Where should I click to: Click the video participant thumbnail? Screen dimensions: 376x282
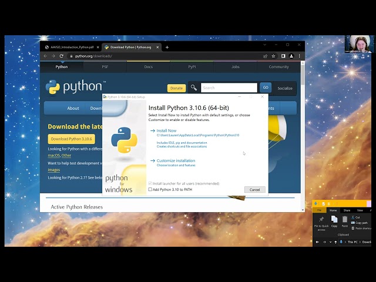[360, 44]
